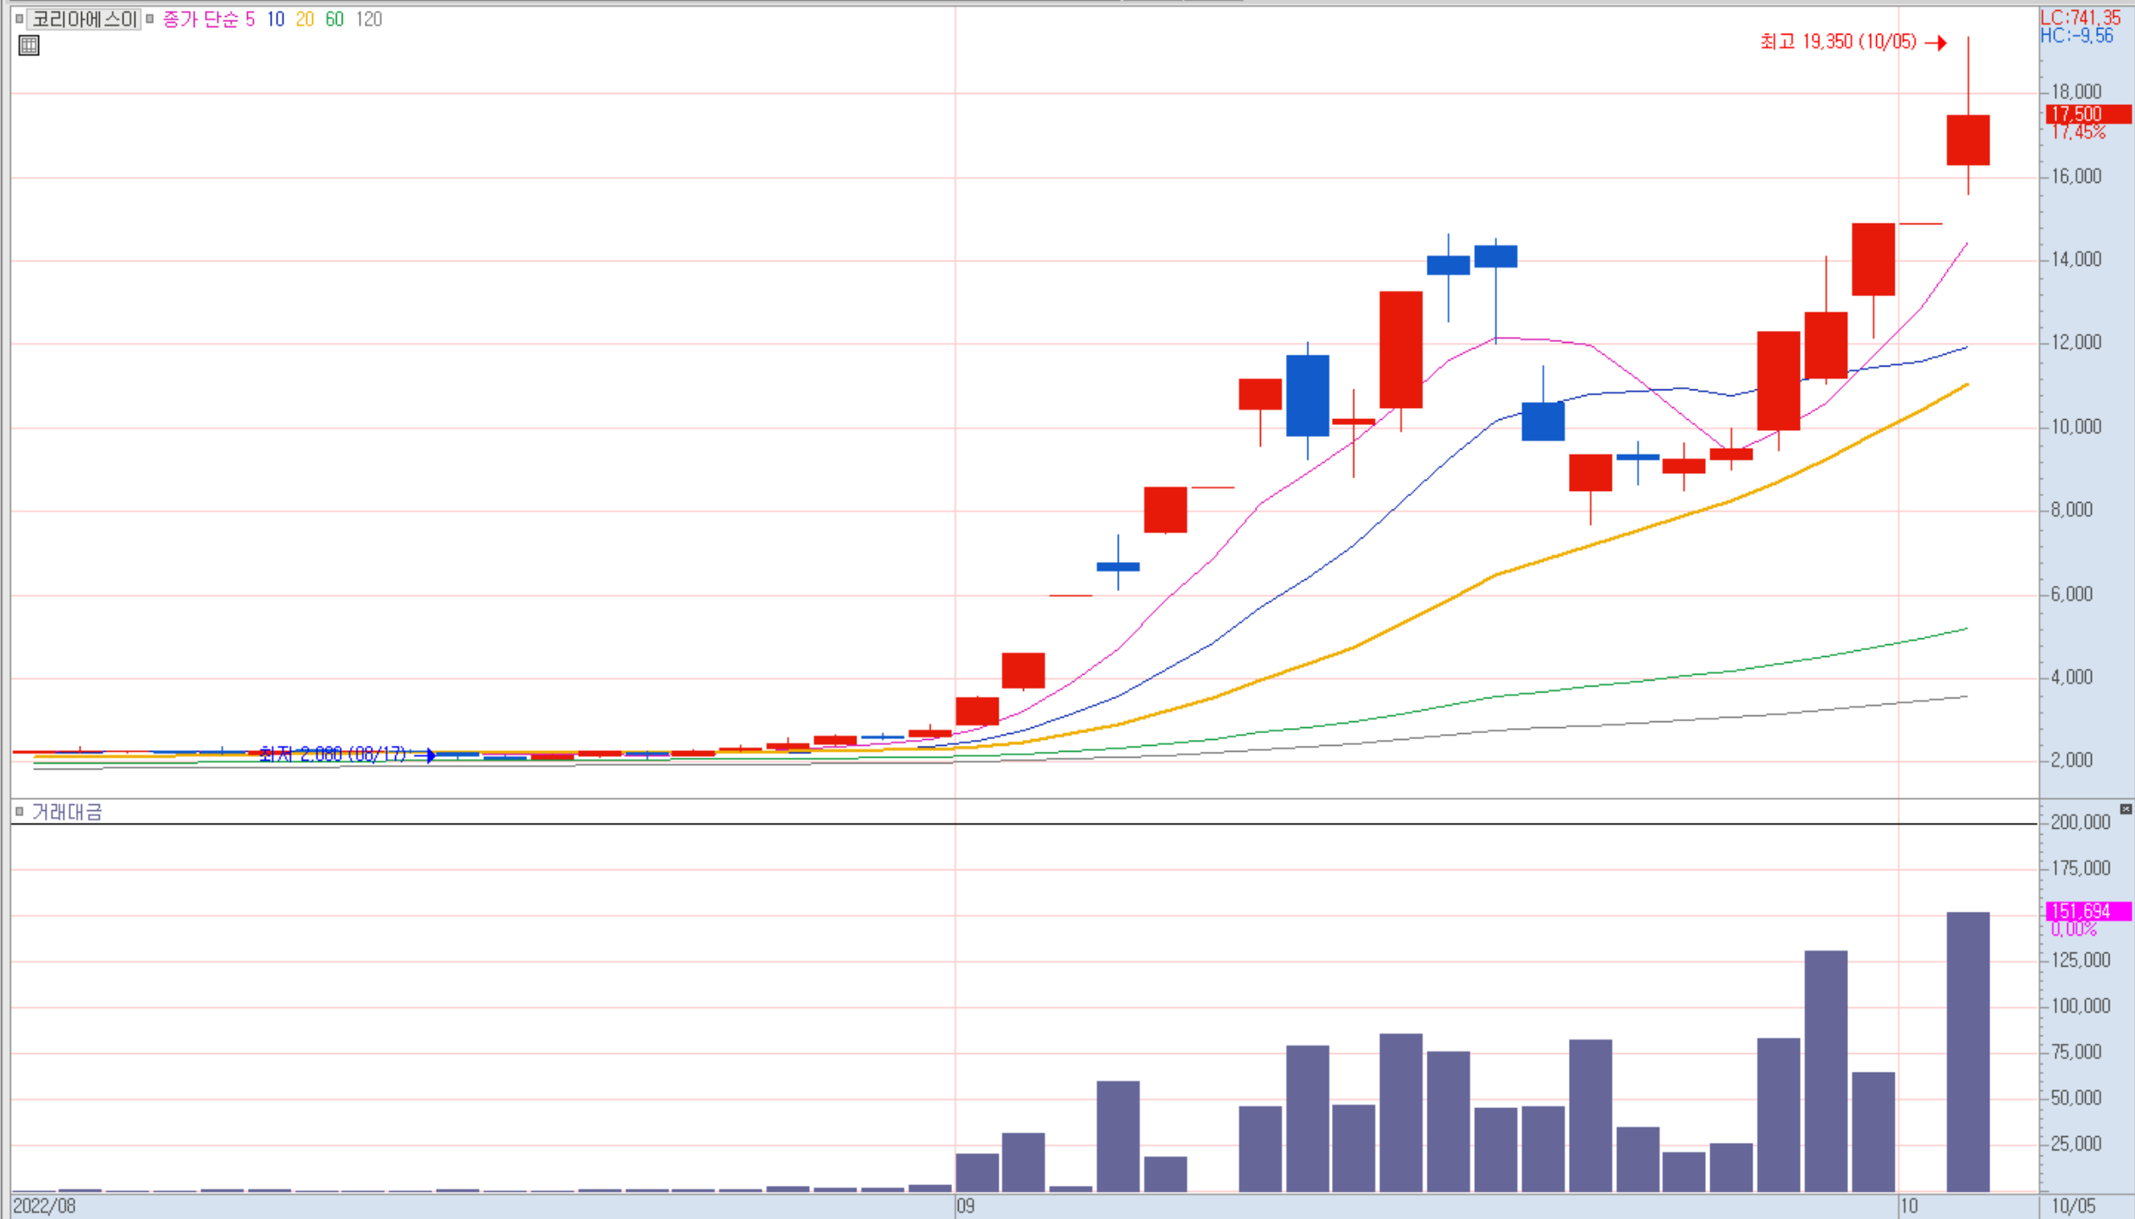
Task: Select the 60-day moving average label
Action: (x=334, y=19)
